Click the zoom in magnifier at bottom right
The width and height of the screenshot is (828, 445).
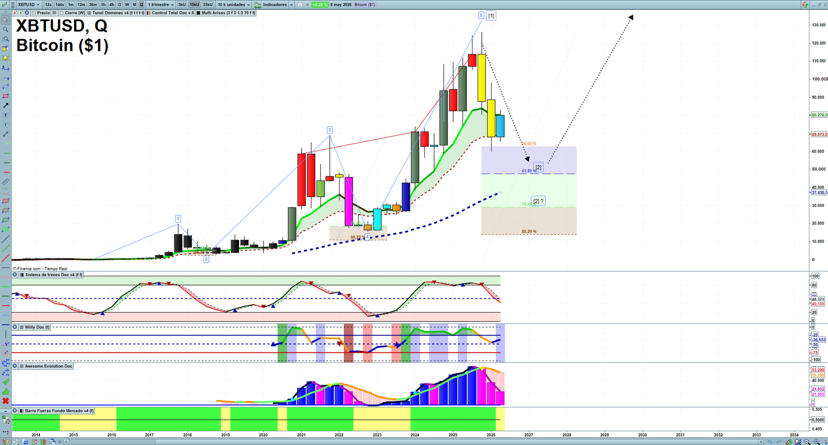817,442
